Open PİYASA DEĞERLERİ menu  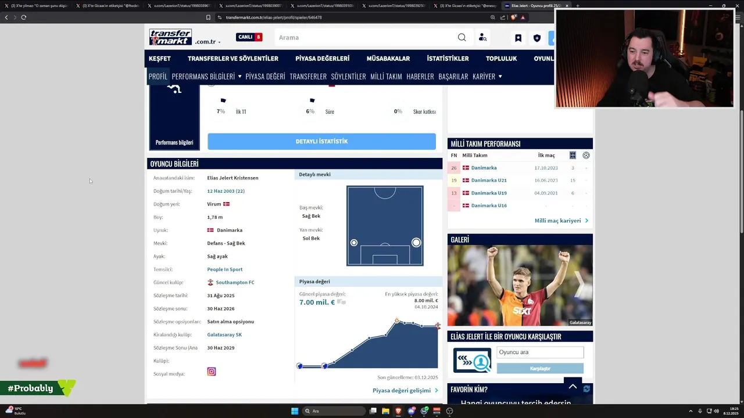click(x=323, y=59)
